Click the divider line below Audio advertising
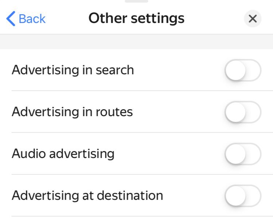This screenshot has height=218, width=273. (142, 174)
